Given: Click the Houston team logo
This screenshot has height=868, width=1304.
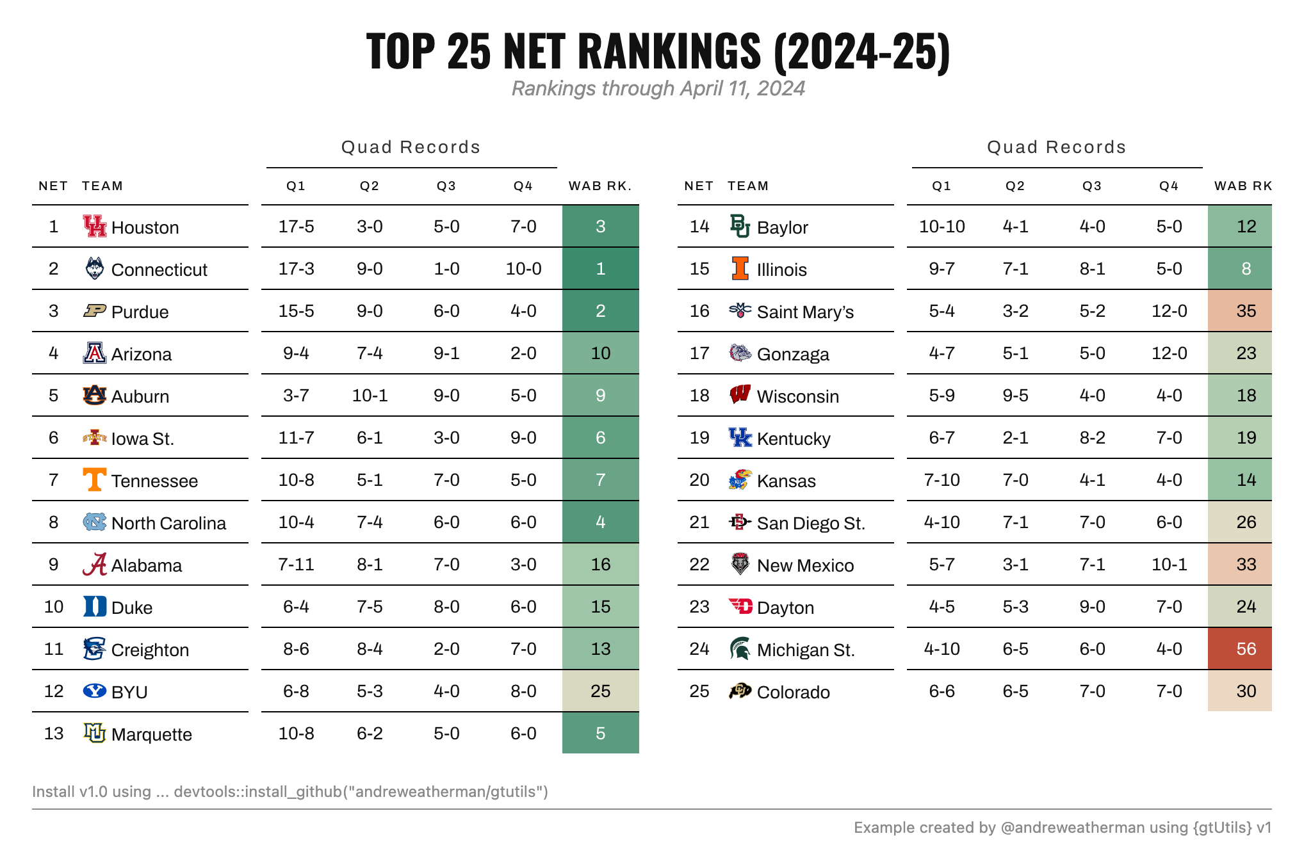Looking at the screenshot, I should click(x=95, y=226).
